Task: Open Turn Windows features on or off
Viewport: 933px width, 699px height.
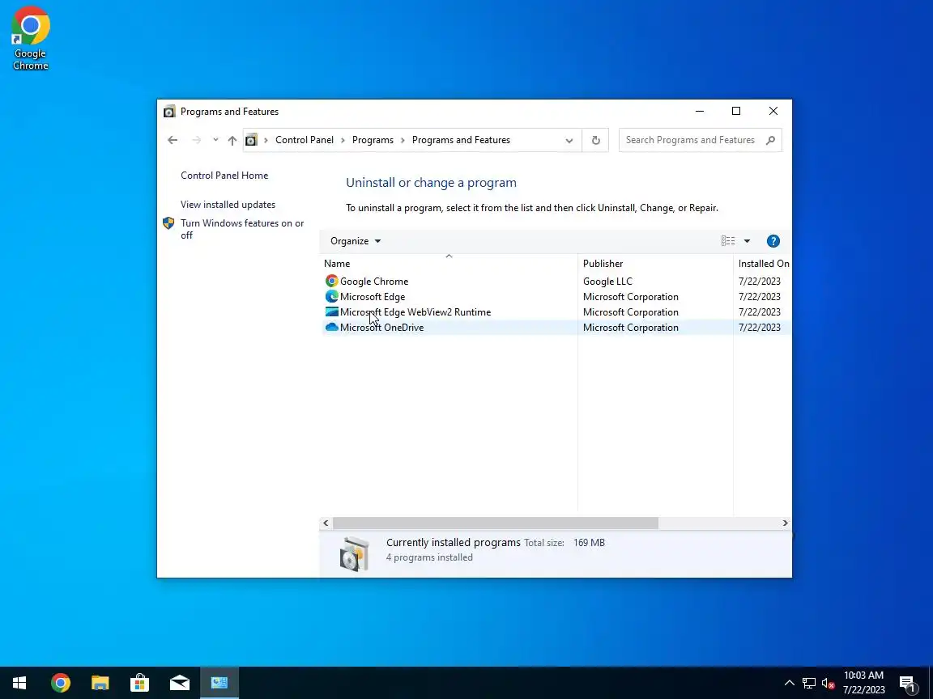Action: tap(242, 229)
